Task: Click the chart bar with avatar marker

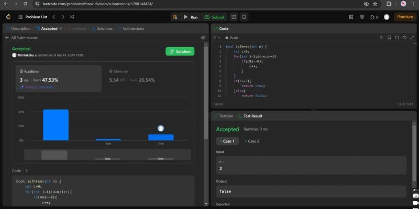Action: point(161,137)
